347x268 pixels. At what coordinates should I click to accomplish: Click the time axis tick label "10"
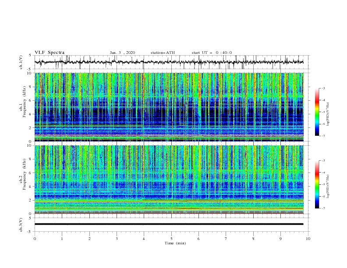click(308, 239)
